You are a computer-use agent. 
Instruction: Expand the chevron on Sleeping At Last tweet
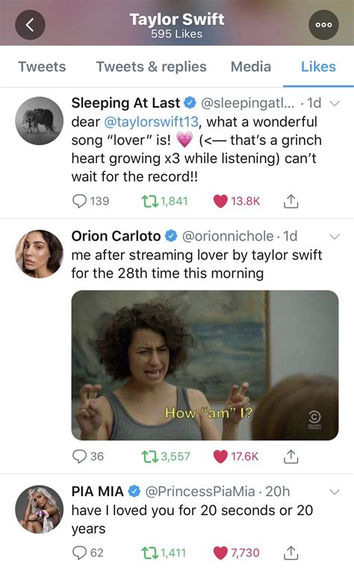[x=335, y=104]
